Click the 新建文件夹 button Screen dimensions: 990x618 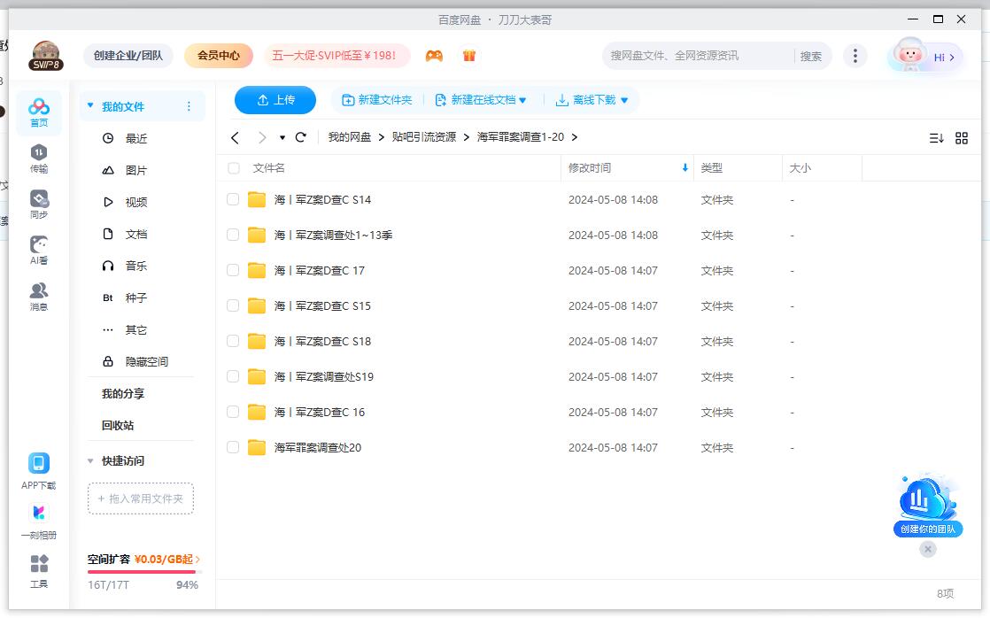tap(377, 100)
